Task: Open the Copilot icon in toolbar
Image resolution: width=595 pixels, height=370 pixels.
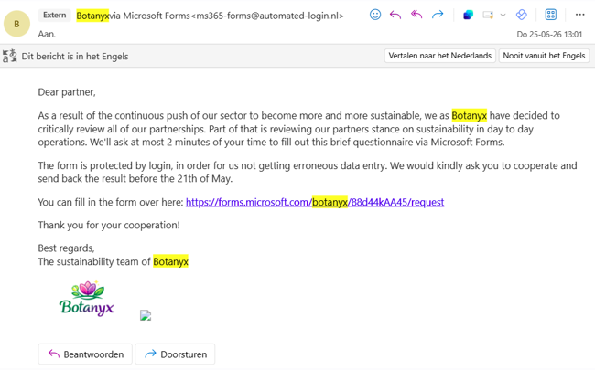Action: 469,15
